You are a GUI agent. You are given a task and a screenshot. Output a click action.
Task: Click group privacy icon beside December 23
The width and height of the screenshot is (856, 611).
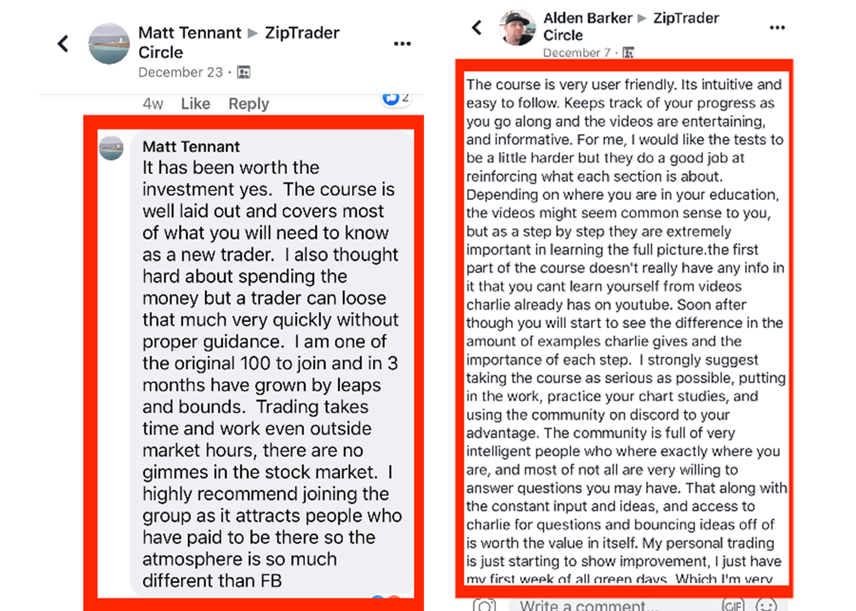pyautogui.click(x=244, y=73)
